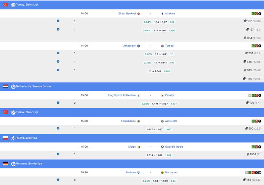Click green bookmaker icon in Fenerbahce row
This screenshot has height=185, width=264.
253,121
